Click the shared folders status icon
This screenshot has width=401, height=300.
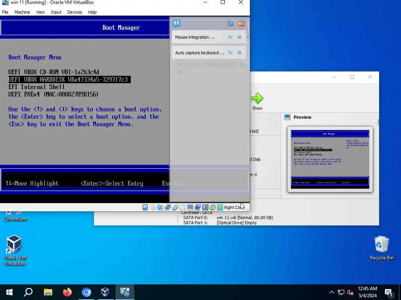[182, 207]
